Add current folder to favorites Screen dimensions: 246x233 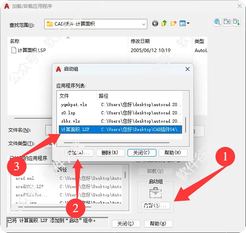236,22
